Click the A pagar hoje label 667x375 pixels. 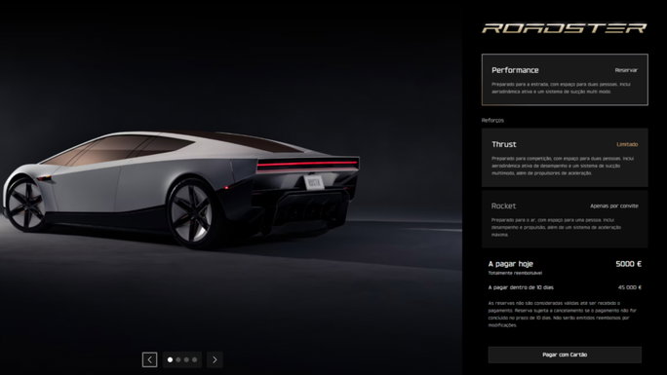510,264
